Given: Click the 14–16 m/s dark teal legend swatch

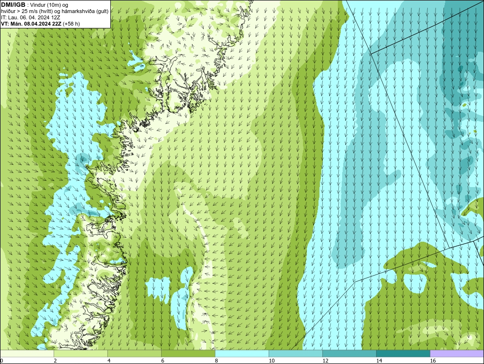Looking at the screenshot, I should [403, 353].
